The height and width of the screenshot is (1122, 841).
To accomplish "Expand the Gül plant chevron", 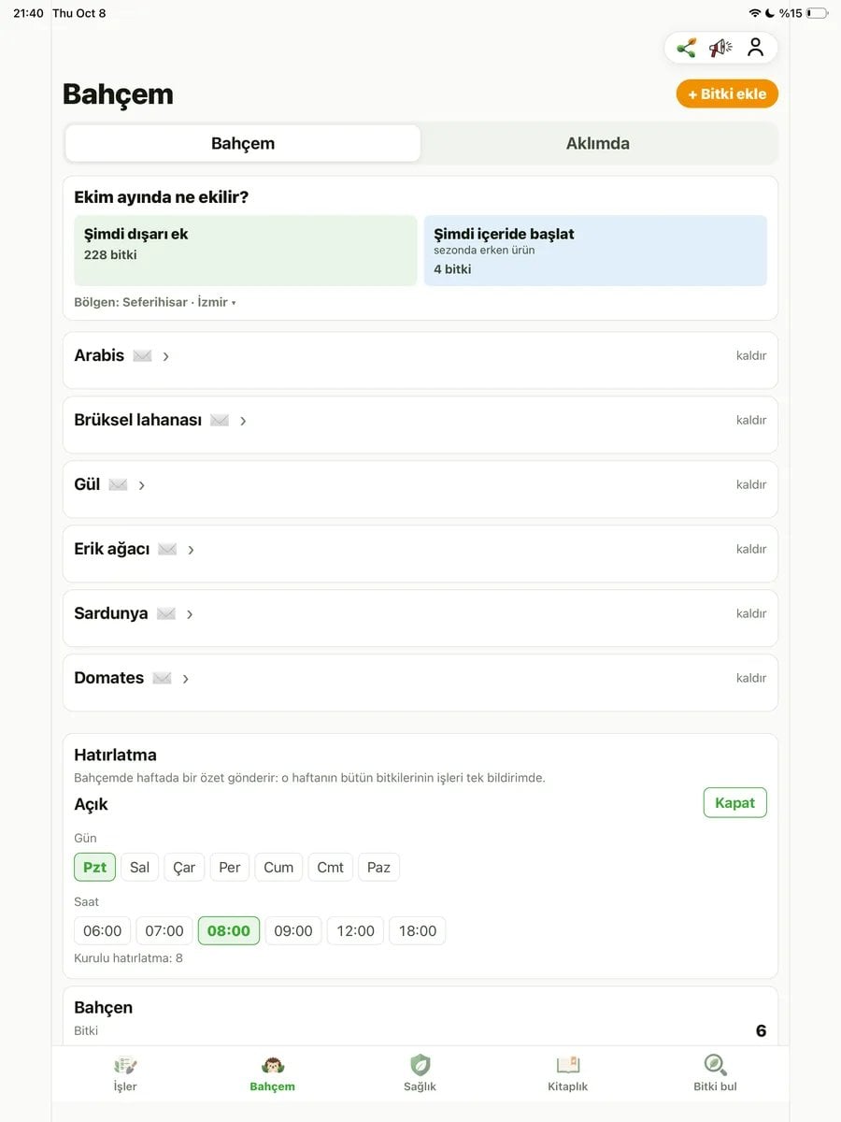I will [x=141, y=485].
